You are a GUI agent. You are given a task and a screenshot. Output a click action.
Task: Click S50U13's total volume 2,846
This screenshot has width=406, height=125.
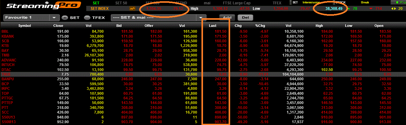pyautogui.click(x=299, y=117)
